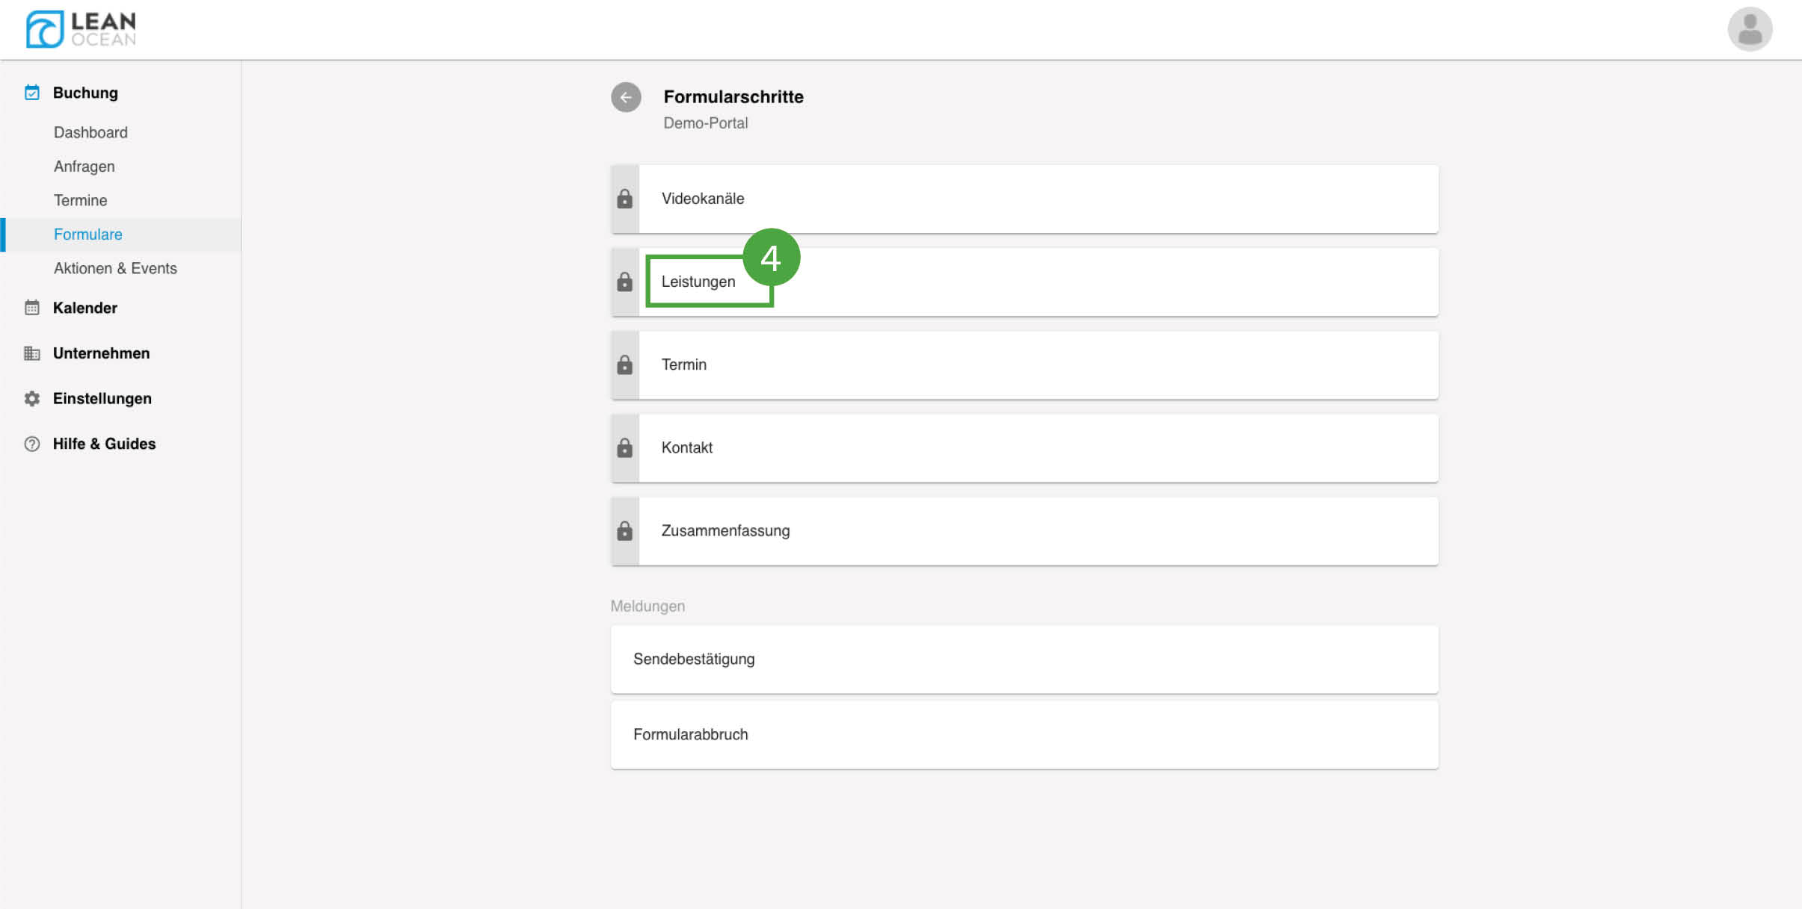The width and height of the screenshot is (1802, 909).
Task: Expand the Hilfe & Guides section
Action: tap(104, 444)
